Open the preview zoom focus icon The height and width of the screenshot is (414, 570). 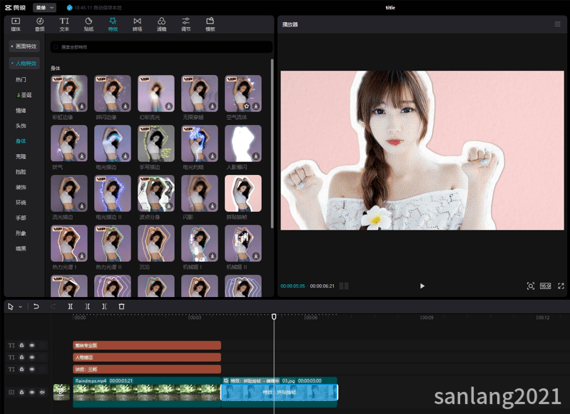click(530, 286)
